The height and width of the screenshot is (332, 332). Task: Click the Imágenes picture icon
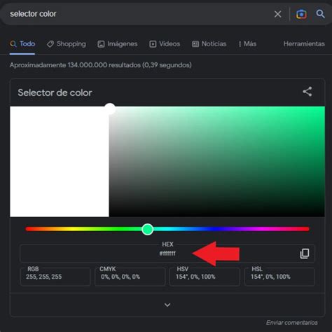pos(101,44)
